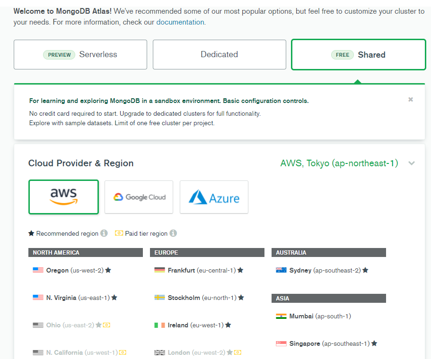Select Ireland (eu-west-1) region

pyautogui.click(x=193, y=325)
